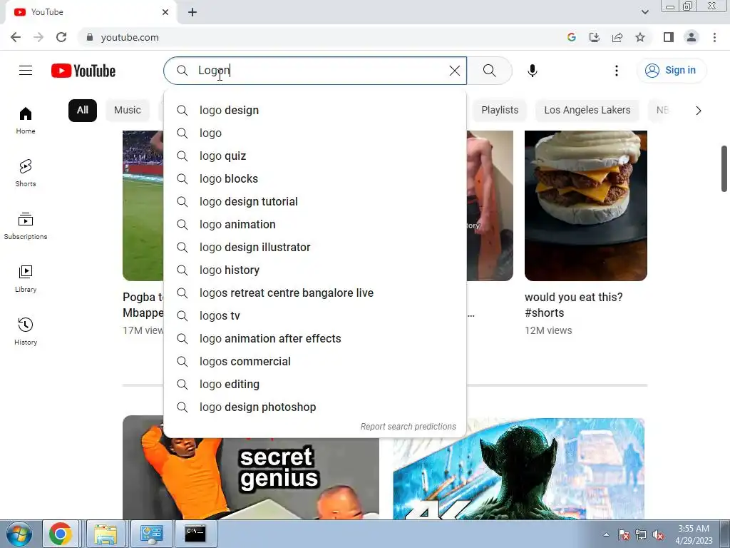Image resolution: width=730 pixels, height=548 pixels.
Task: Expand the tab search dropdown arrow
Action: tap(644, 12)
